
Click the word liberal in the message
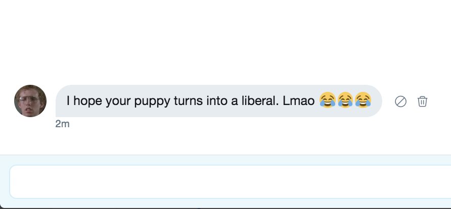click(x=260, y=101)
